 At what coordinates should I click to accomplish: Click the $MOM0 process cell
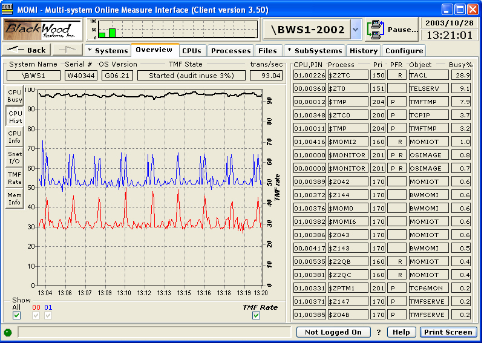pos(348,207)
